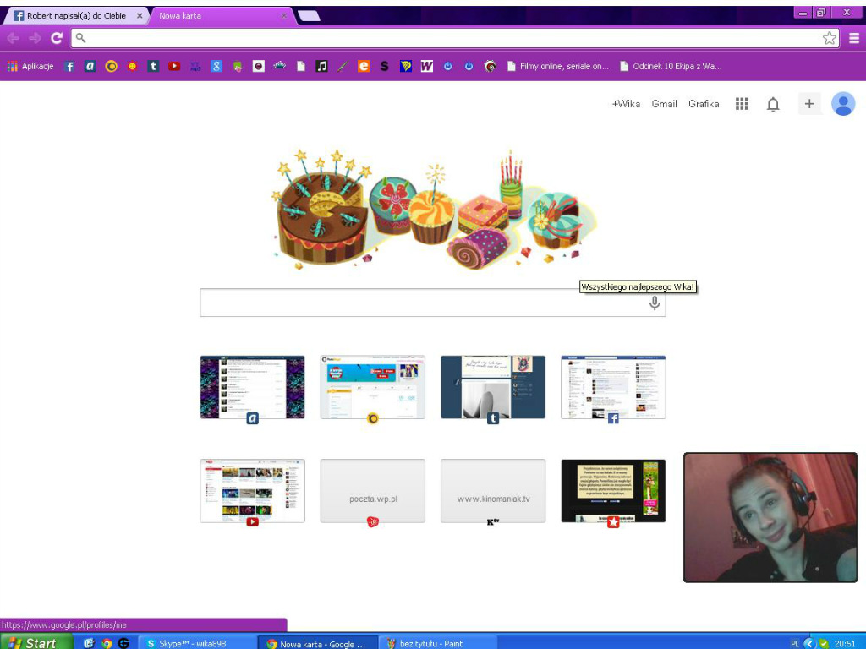Open the tiara crown bookmark icon
This screenshot has width=866, height=649.
[279, 66]
